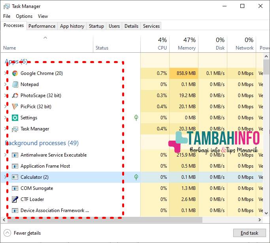Click the Antimalware Service Executable icon

15,155
